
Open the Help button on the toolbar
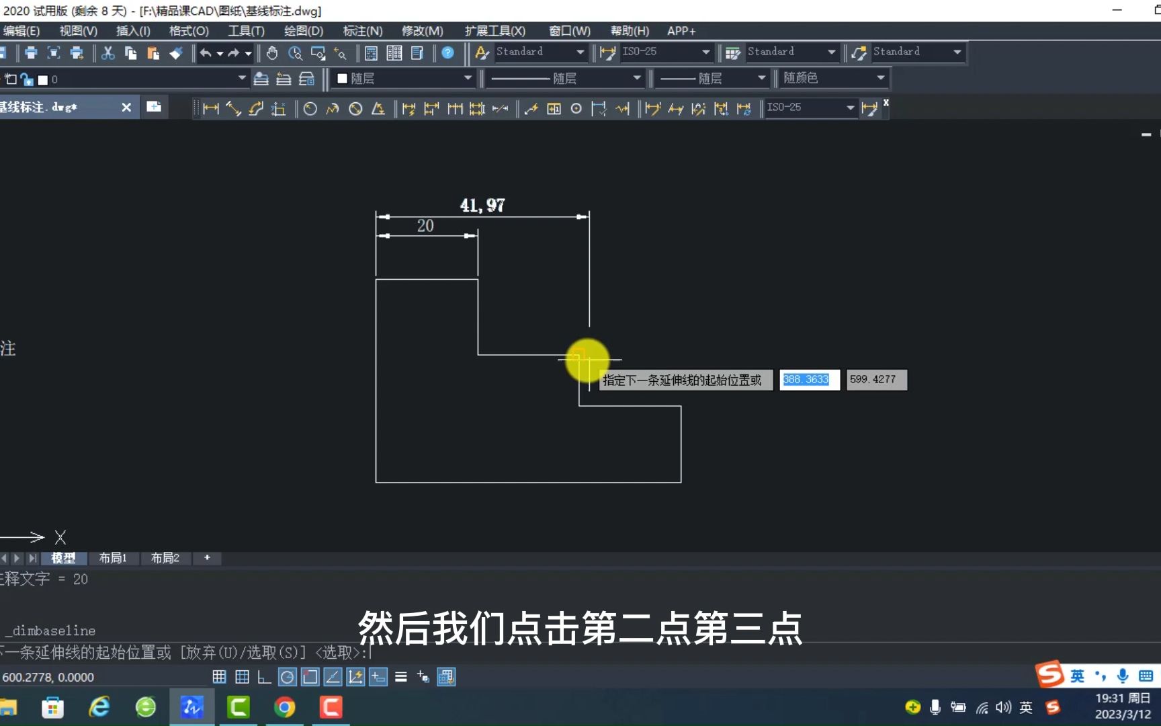tap(448, 53)
